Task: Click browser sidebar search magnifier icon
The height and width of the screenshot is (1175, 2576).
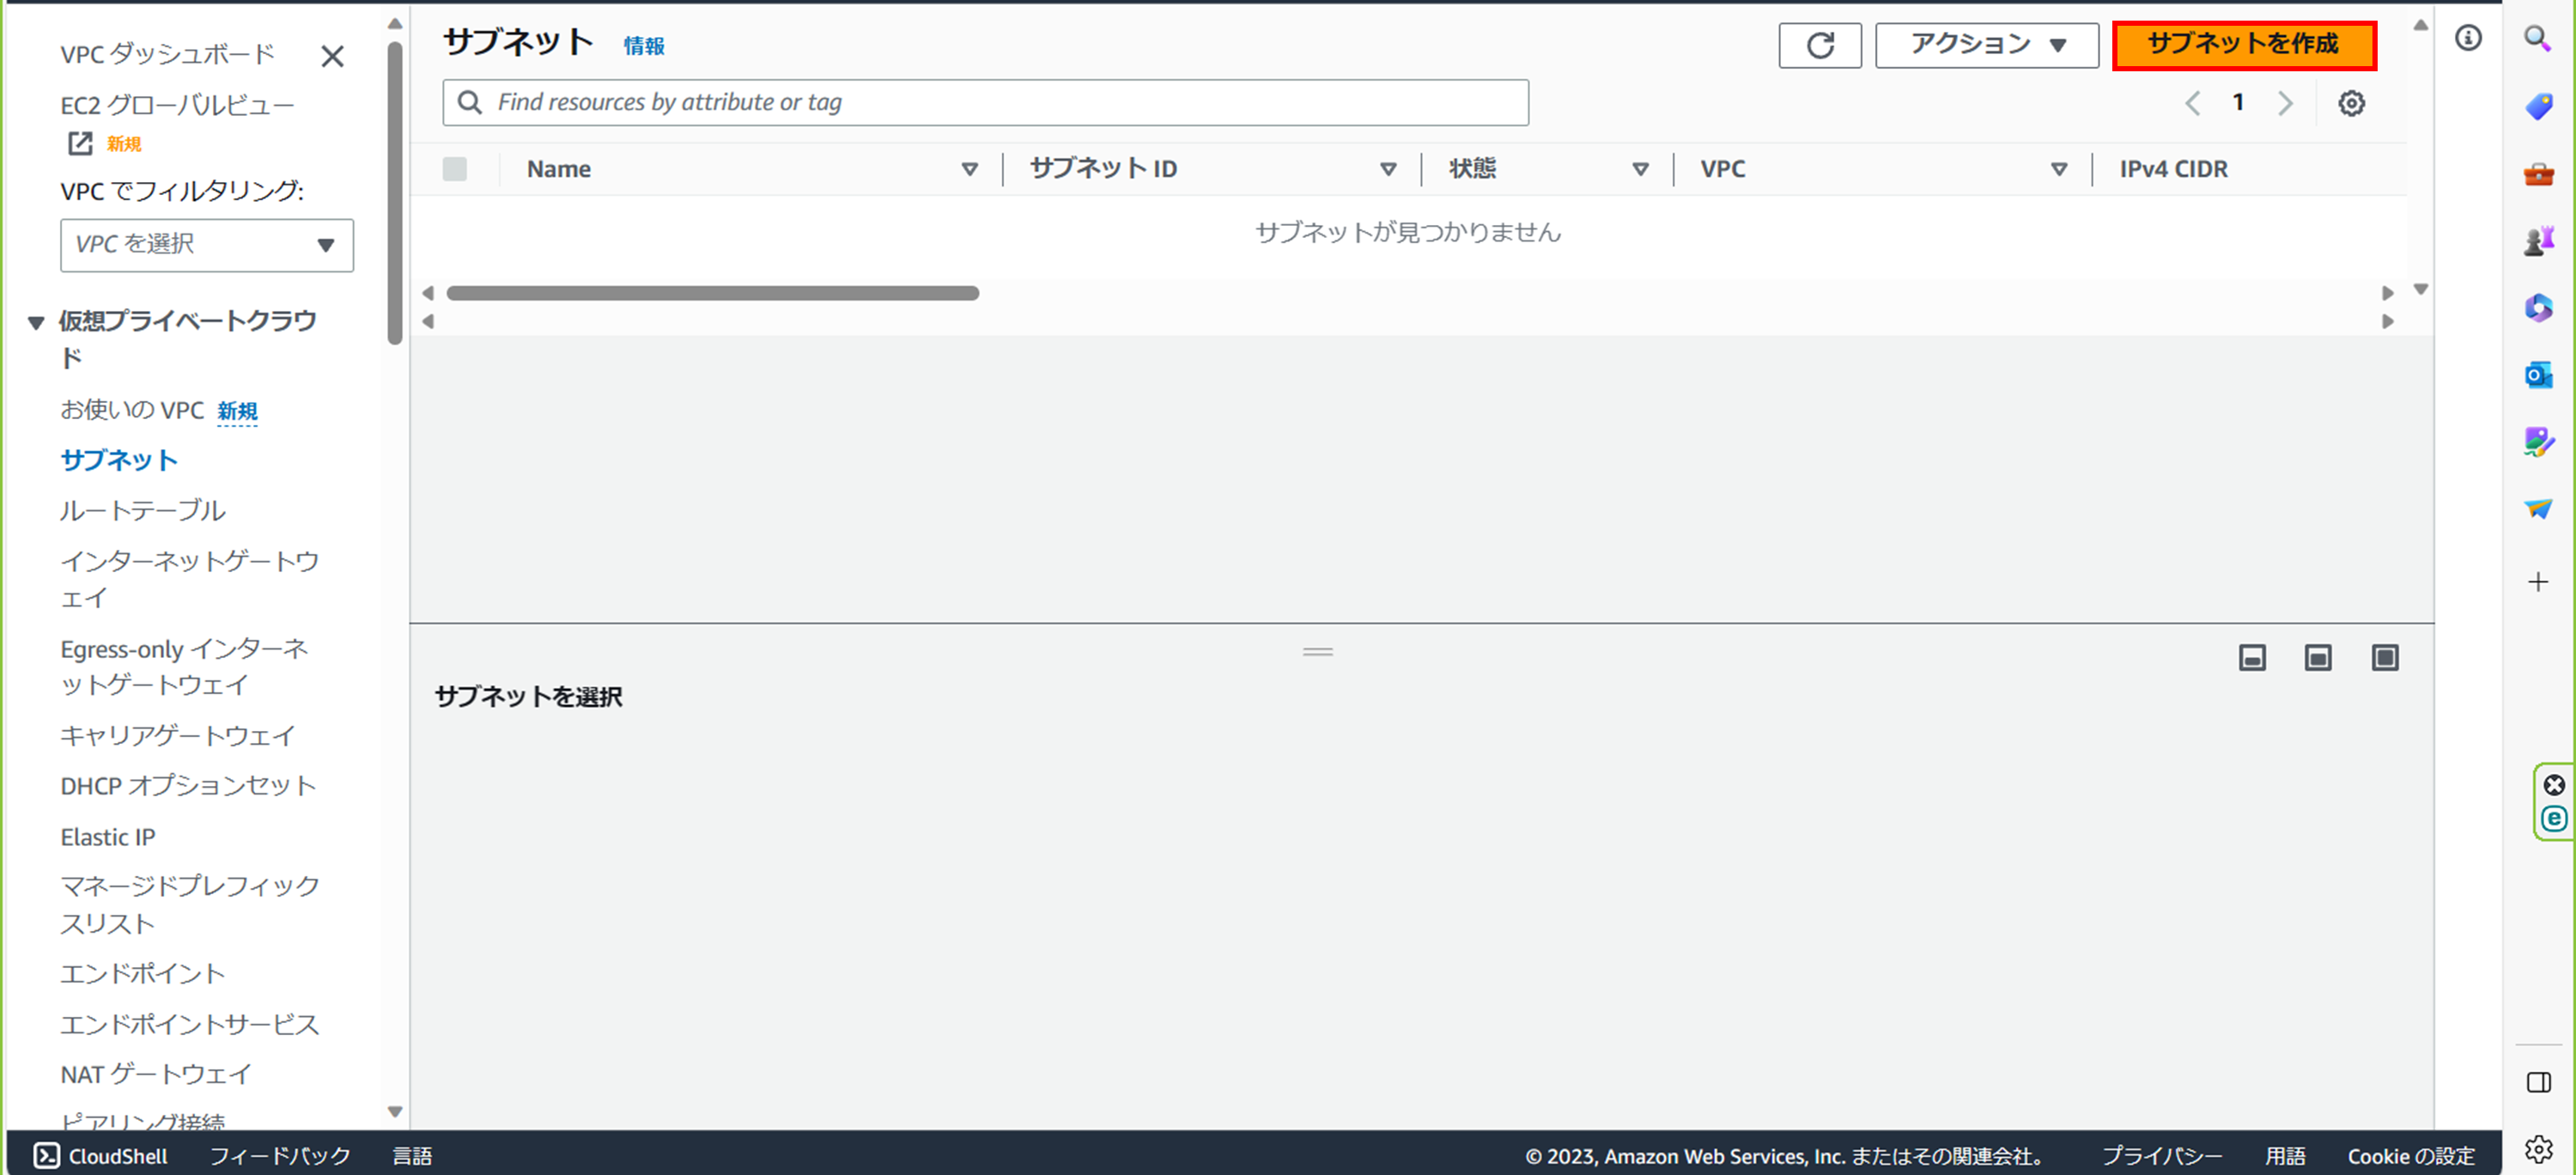Action: click(2537, 38)
